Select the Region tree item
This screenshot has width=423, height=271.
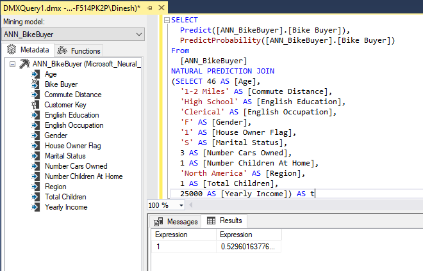point(55,187)
